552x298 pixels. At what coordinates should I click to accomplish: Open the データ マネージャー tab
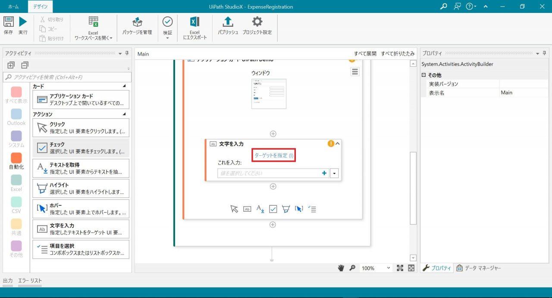click(x=479, y=268)
